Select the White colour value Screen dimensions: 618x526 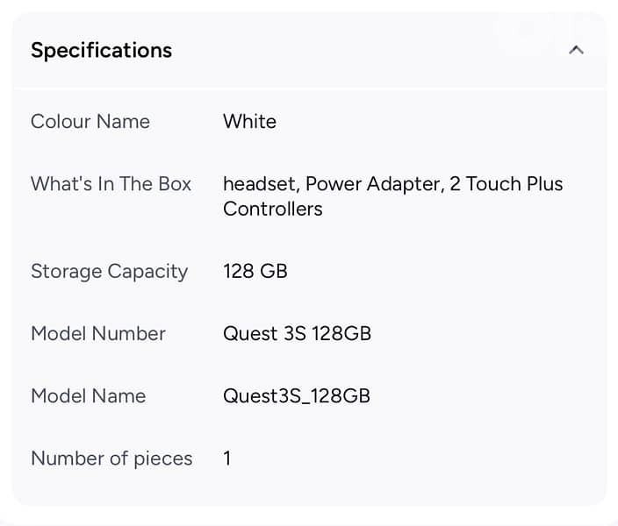click(x=249, y=121)
